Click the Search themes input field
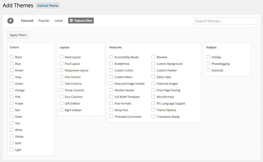Viewport: 263px width, 162px height. 226,21
